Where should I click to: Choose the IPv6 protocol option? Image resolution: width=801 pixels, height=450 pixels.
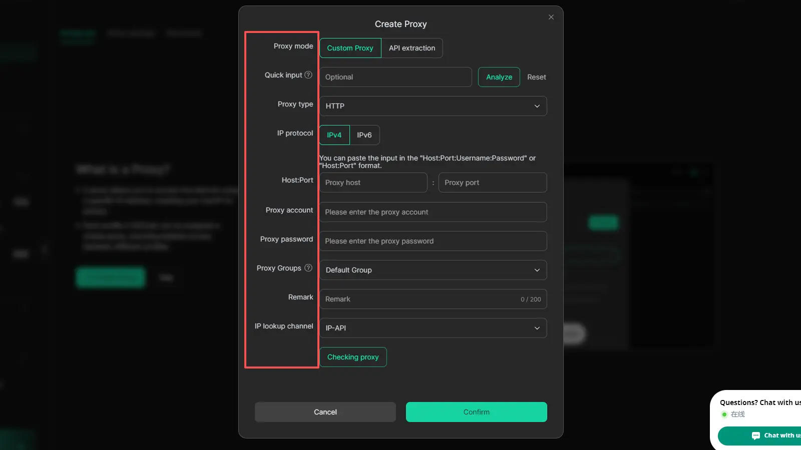point(364,135)
